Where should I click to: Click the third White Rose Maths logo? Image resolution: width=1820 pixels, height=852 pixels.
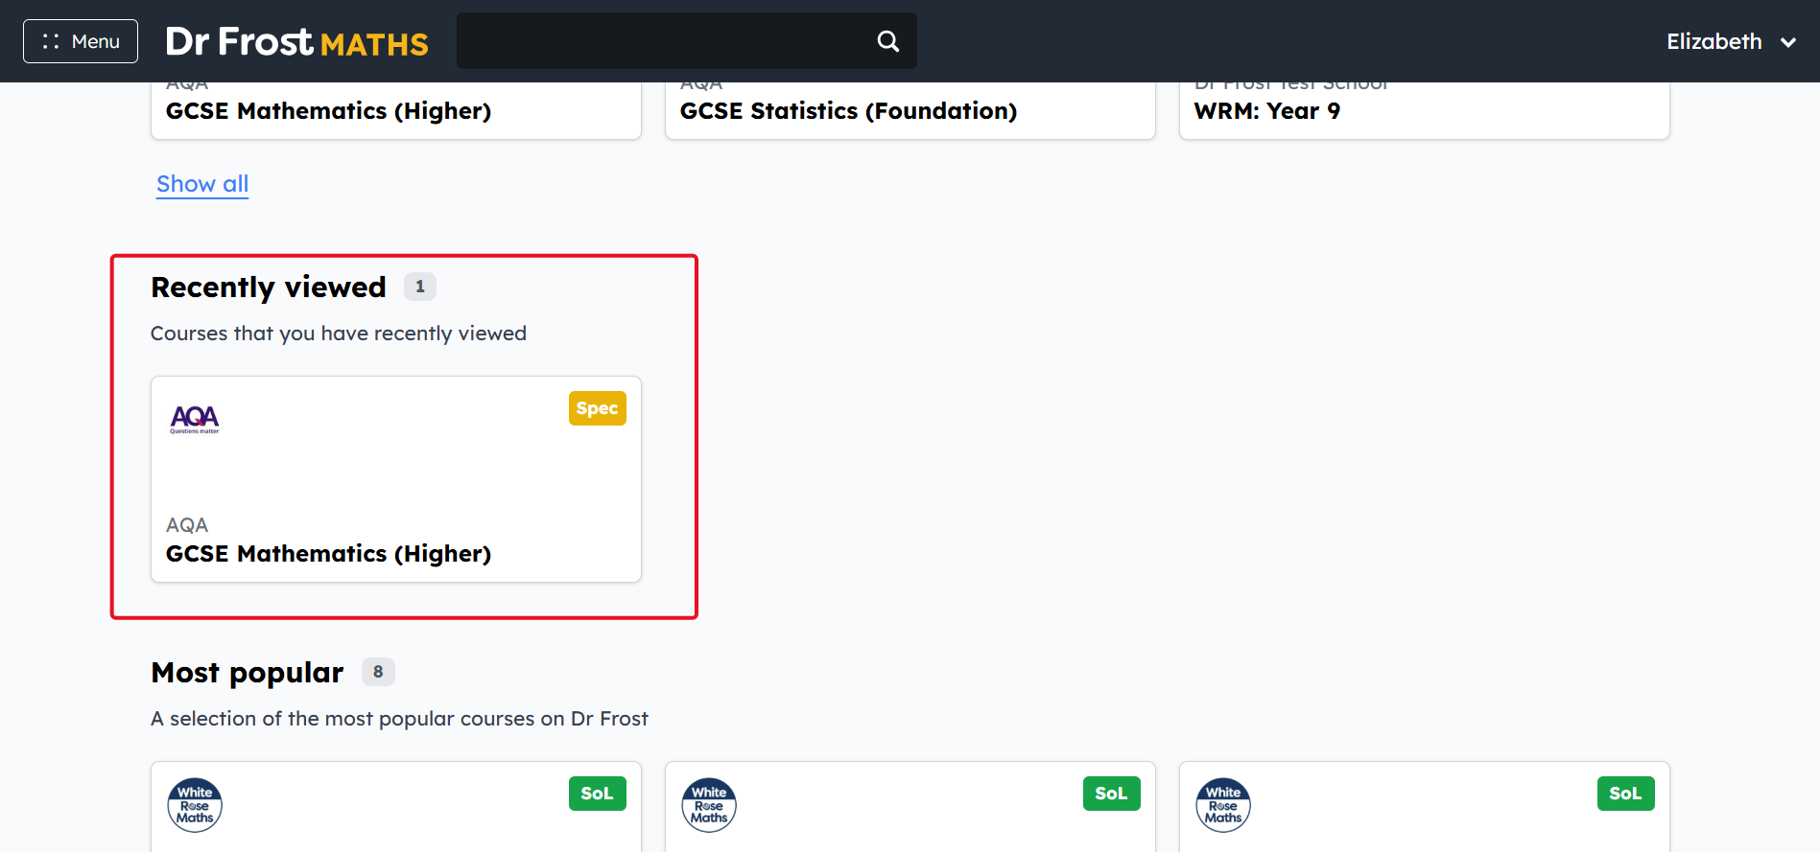(x=1223, y=805)
